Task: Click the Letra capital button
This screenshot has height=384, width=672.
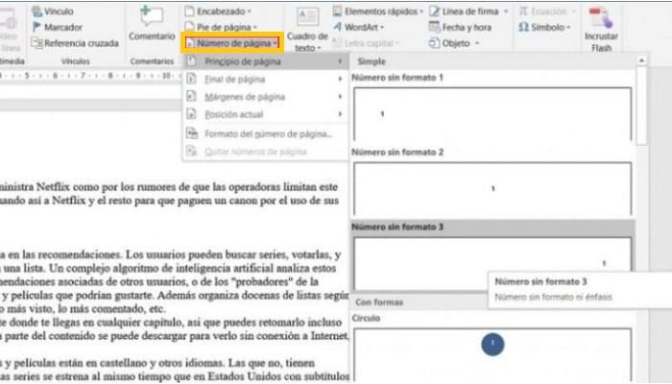Action: 366,43
